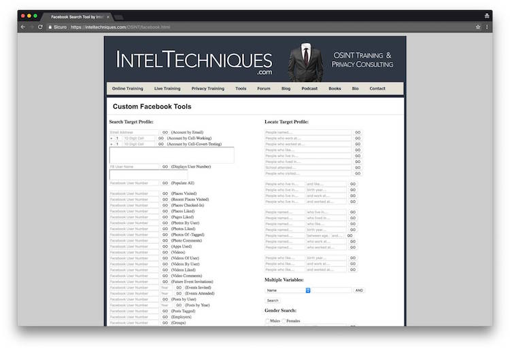The height and width of the screenshot is (351, 510).
Task: Click GO for Places Visited
Action: [165, 193]
